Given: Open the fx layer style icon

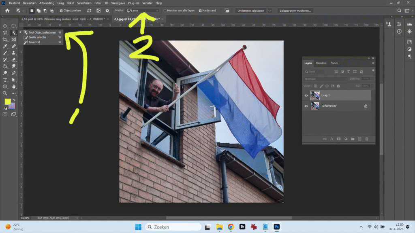Looking at the screenshot, I should [332, 139].
